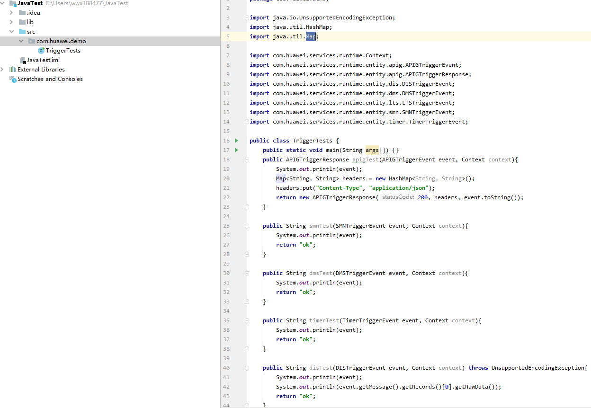This screenshot has height=408, width=591.
Task: Collapse the JavaTest project root arrow
Action: point(3,3)
